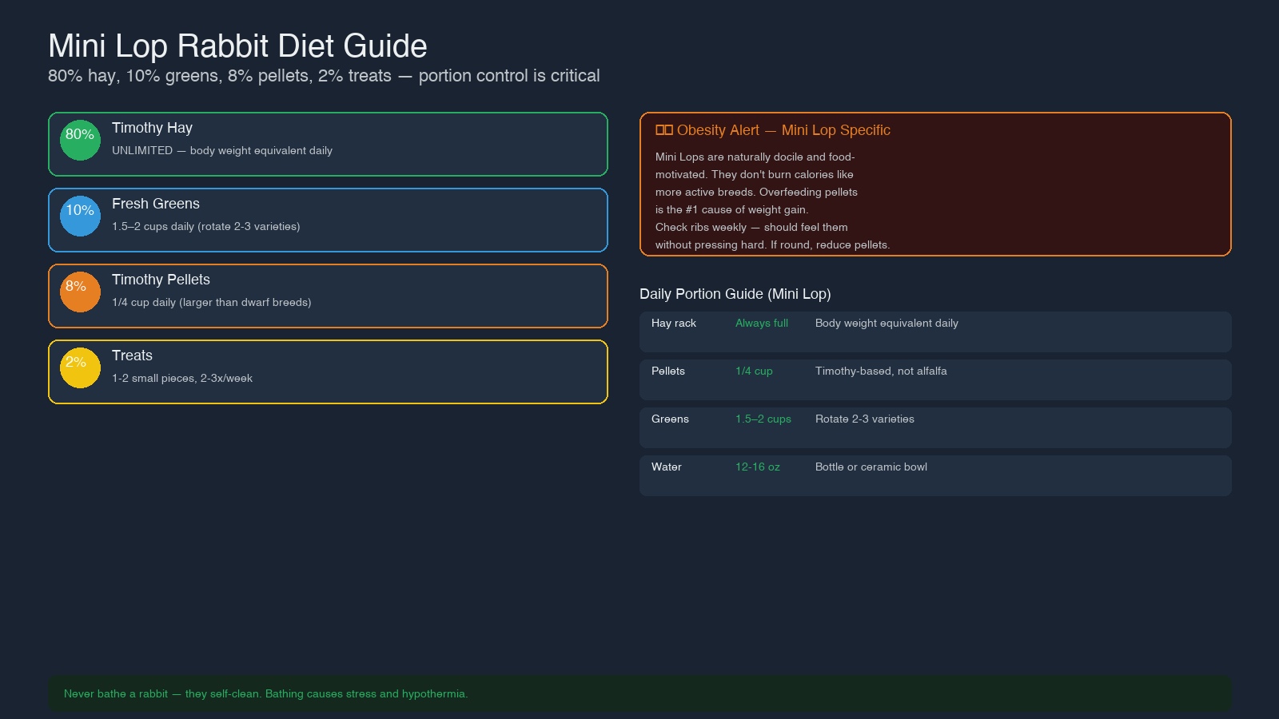Click the green 80% hay circle
This screenshot has height=719, width=1279.
click(x=80, y=141)
